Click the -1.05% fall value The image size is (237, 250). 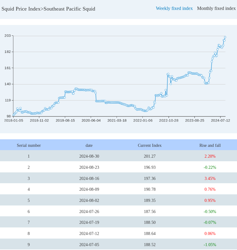[210, 245]
